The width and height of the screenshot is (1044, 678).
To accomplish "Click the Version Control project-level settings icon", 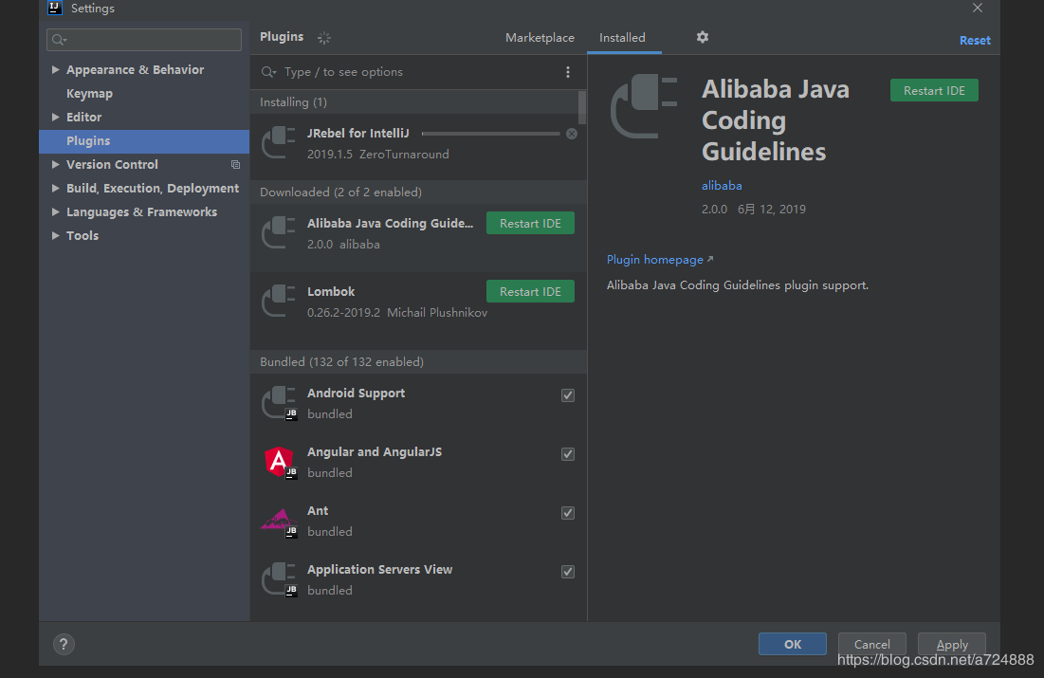I will (x=236, y=164).
